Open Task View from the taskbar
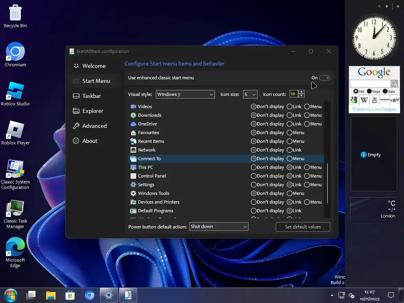 [31, 295]
